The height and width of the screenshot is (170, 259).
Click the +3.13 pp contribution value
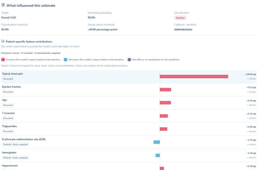[251, 87]
